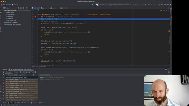Viewport: 189px width, 106px height.
Task: Open the Problems tool window
Action: (26, 103)
